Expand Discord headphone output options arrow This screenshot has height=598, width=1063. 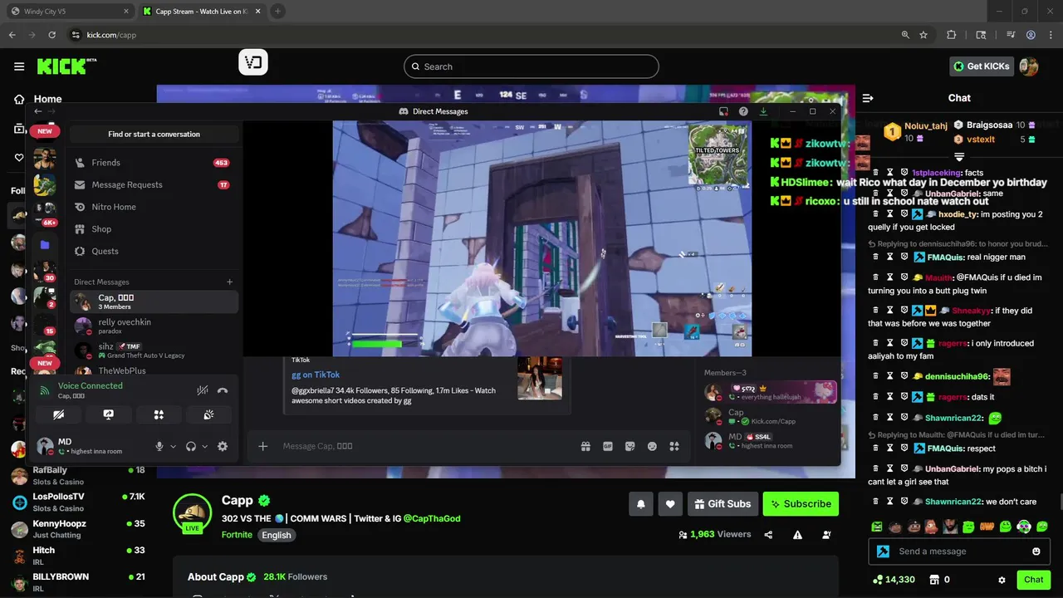[204, 446]
